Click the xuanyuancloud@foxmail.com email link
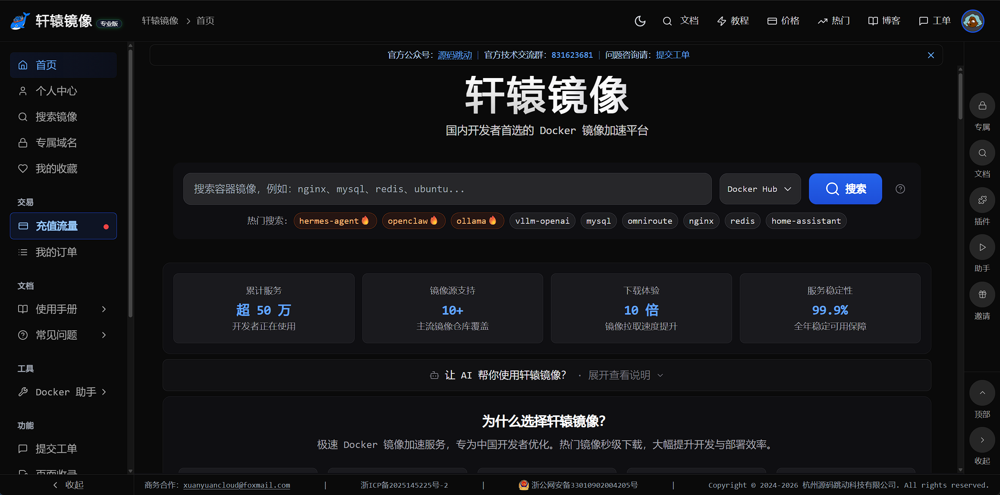 (x=237, y=485)
